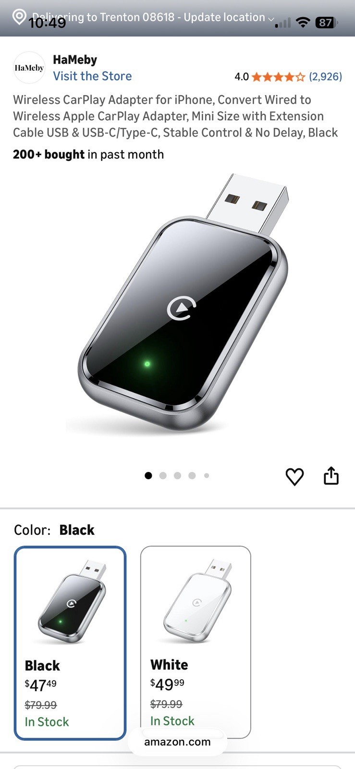Jump to fourth image carousel dot
This screenshot has width=355, height=769.
(x=192, y=475)
